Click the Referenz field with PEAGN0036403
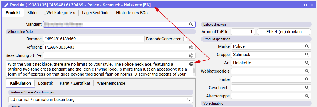 (x=119, y=47)
